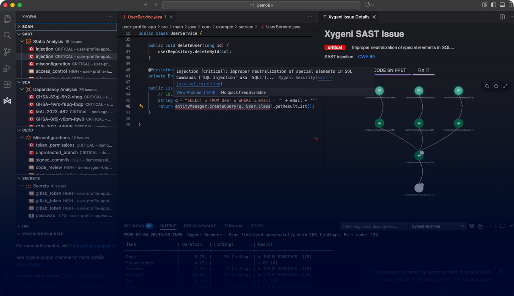Open the Search view in activity bar
This screenshot has width=514, height=296.
[x=7, y=35]
